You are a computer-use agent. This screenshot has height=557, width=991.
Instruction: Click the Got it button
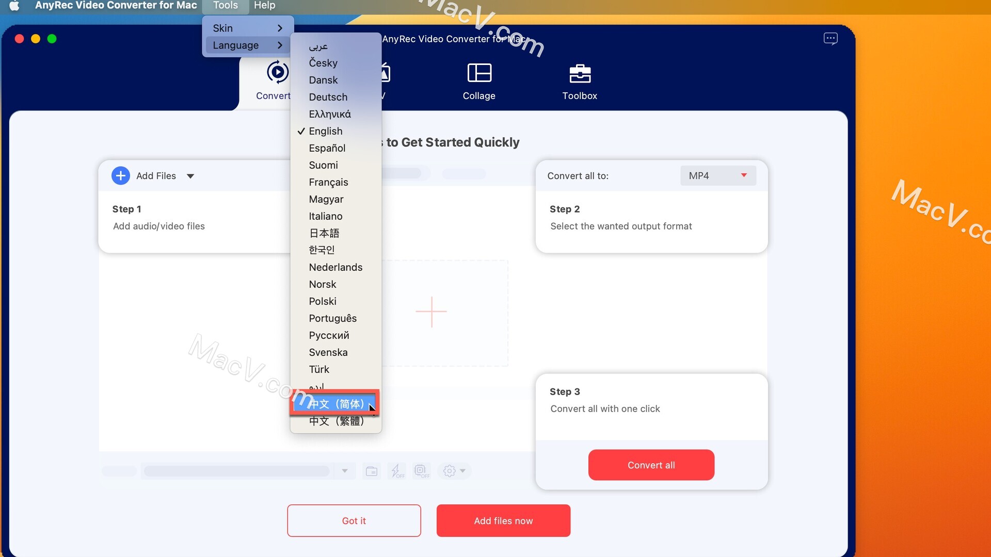click(x=353, y=520)
